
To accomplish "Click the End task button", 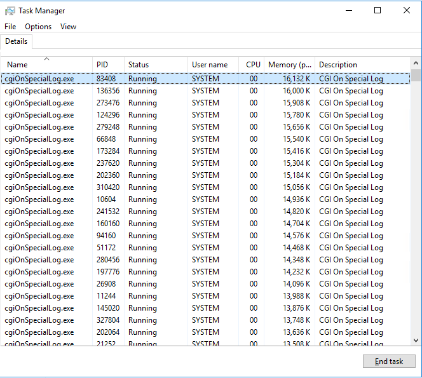I will [x=389, y=361].
